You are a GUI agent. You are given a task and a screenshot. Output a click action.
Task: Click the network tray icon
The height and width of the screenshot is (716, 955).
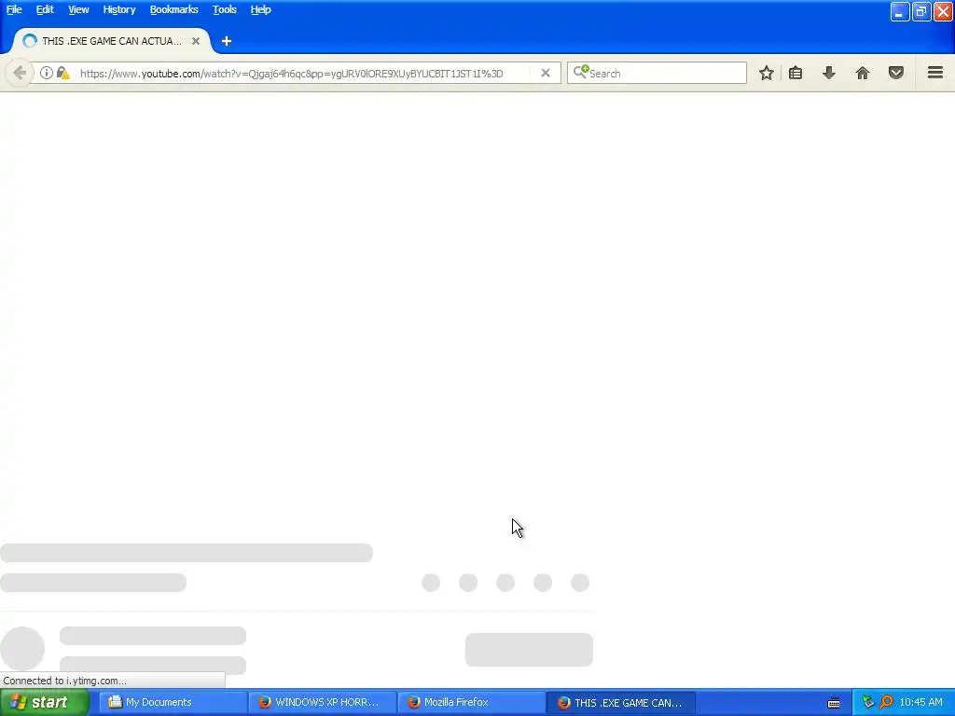pos(868,703)
